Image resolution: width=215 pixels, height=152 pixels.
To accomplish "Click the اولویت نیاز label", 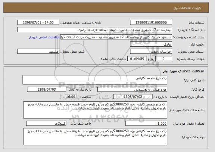I will pyautogui.click(x=196, y=44).
